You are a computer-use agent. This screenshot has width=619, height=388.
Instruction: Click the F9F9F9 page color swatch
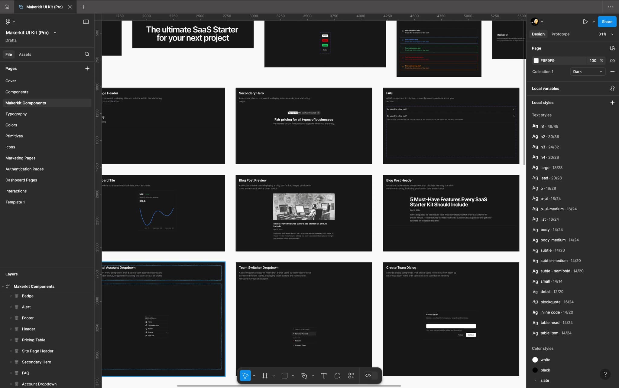536,61
